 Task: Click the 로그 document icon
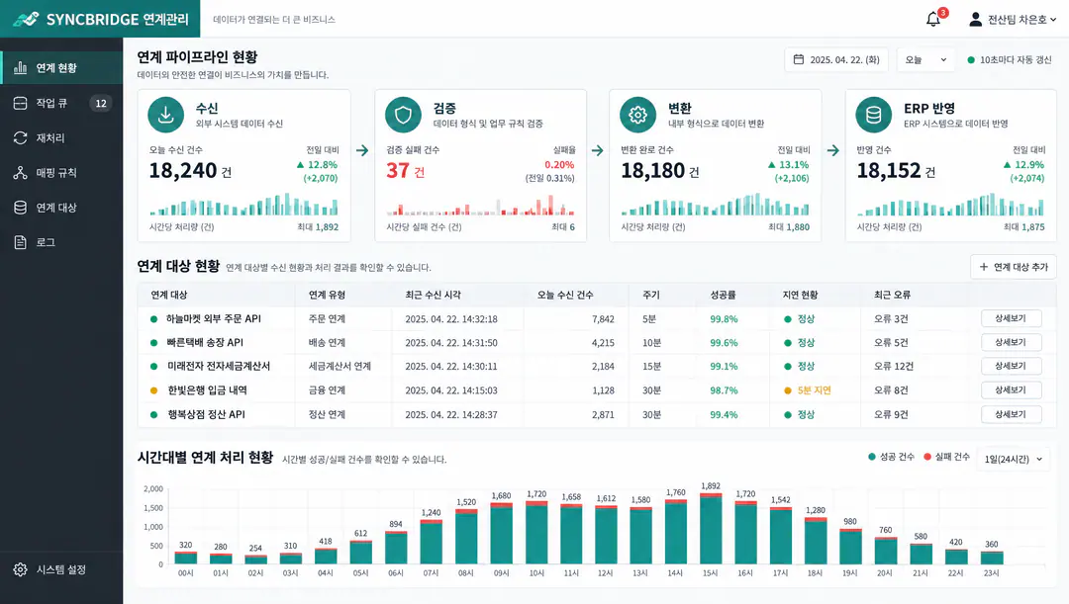point(21,242)
